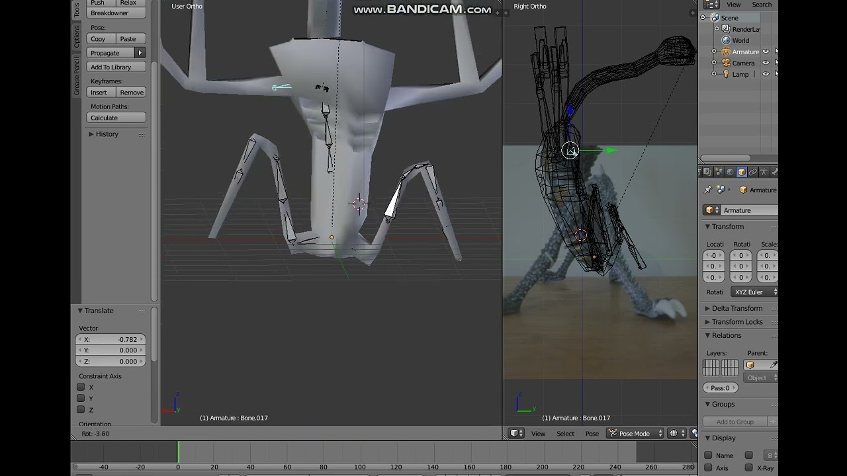847x476 pixels.
Task: Enable Name display checkbox
Action: click(x=708, y=455)
